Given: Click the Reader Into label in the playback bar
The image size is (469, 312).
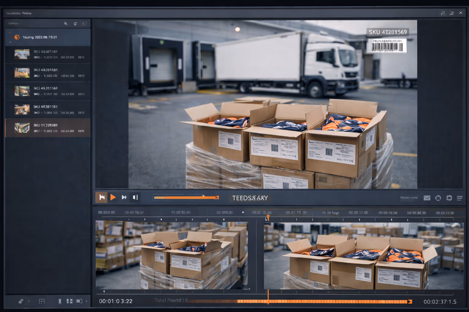Looking at the screenshot, I should (x=409, y=198).
